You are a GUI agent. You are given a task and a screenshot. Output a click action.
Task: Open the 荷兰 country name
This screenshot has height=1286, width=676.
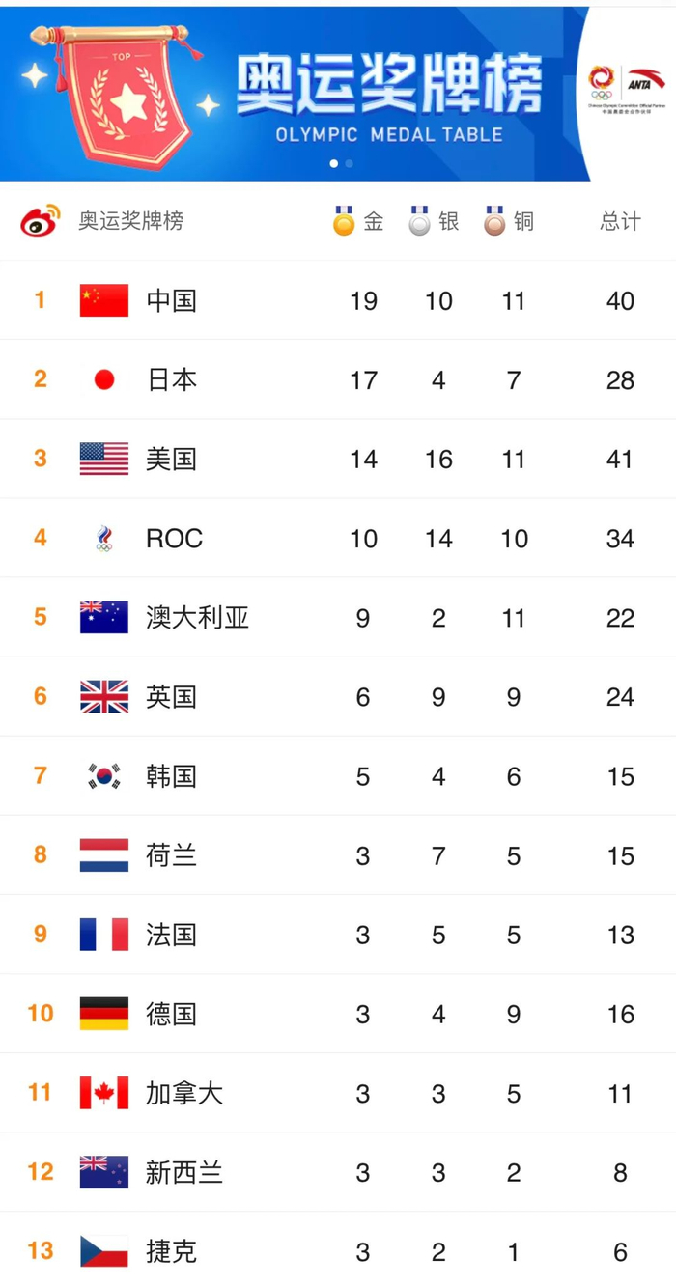click(x=171, y=854)
